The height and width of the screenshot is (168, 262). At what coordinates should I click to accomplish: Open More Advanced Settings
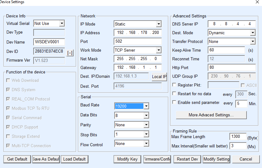211,115
